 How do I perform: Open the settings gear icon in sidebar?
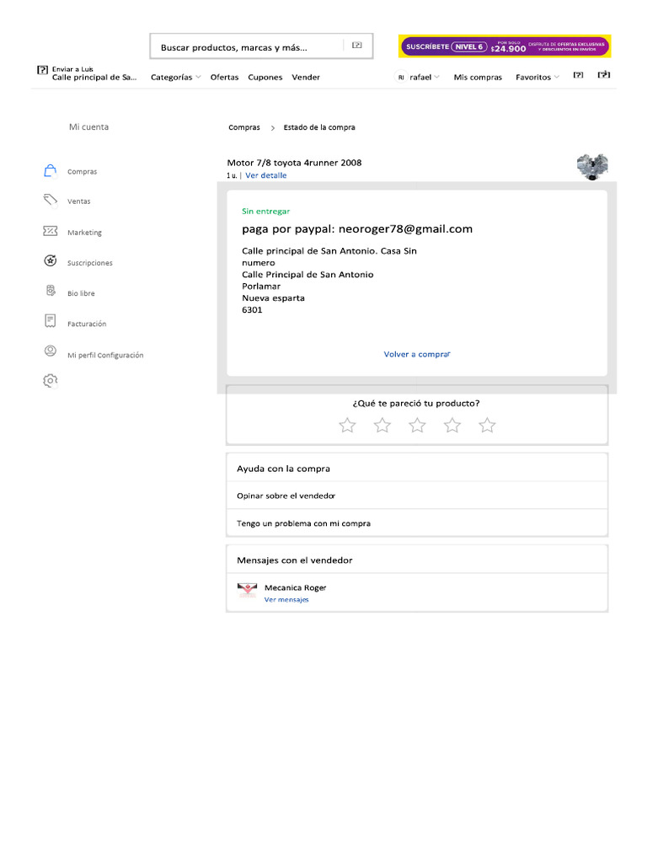coord(50,381)
